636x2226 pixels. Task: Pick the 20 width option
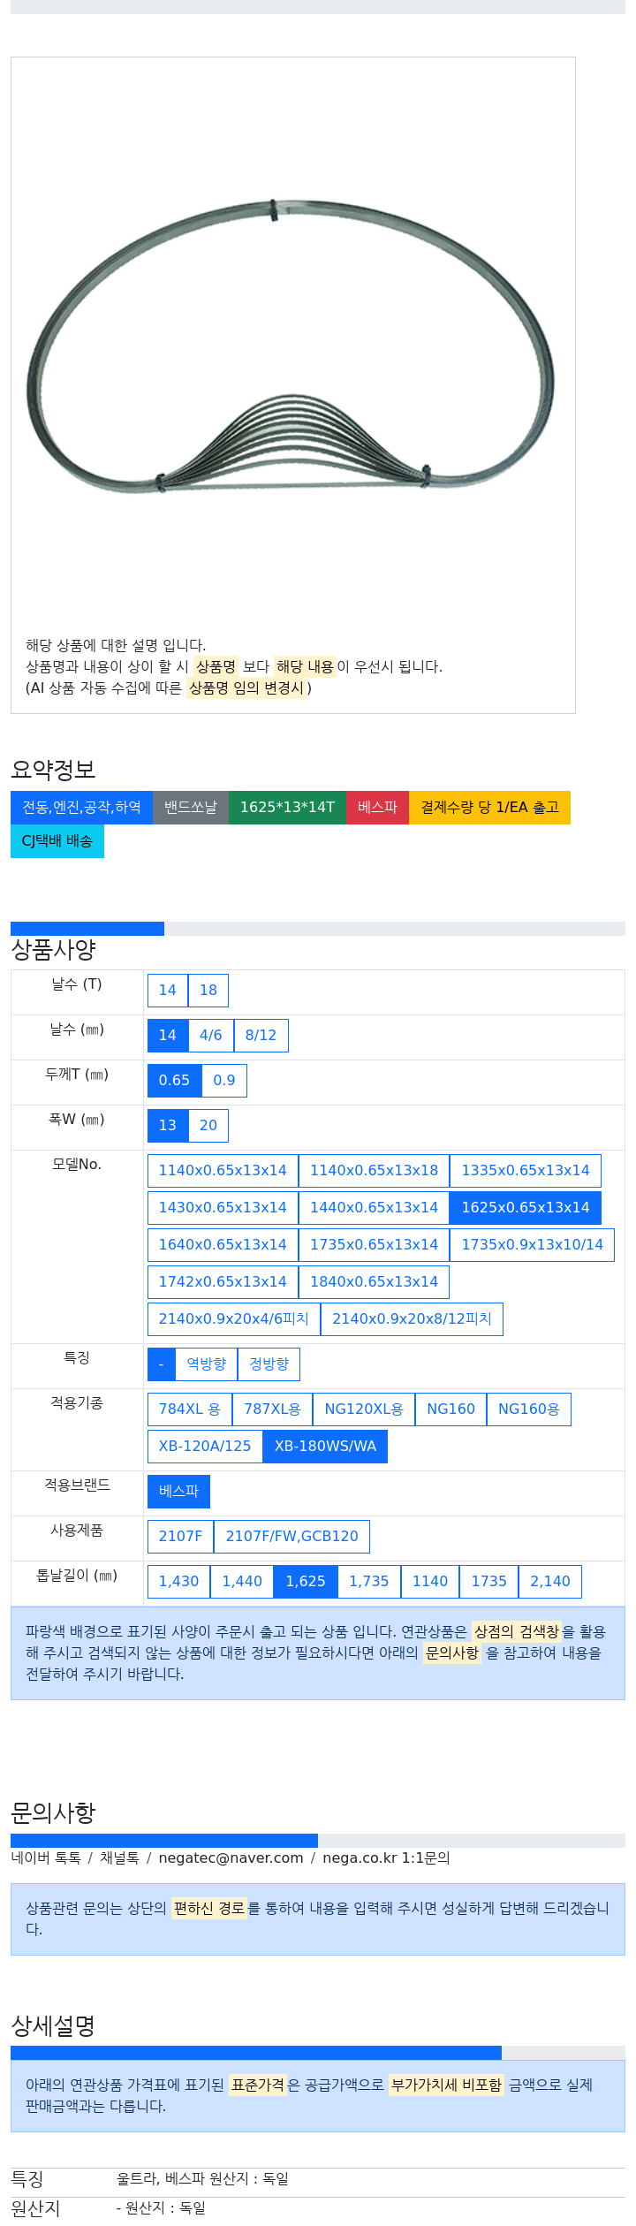click(x=208, y=1125)
